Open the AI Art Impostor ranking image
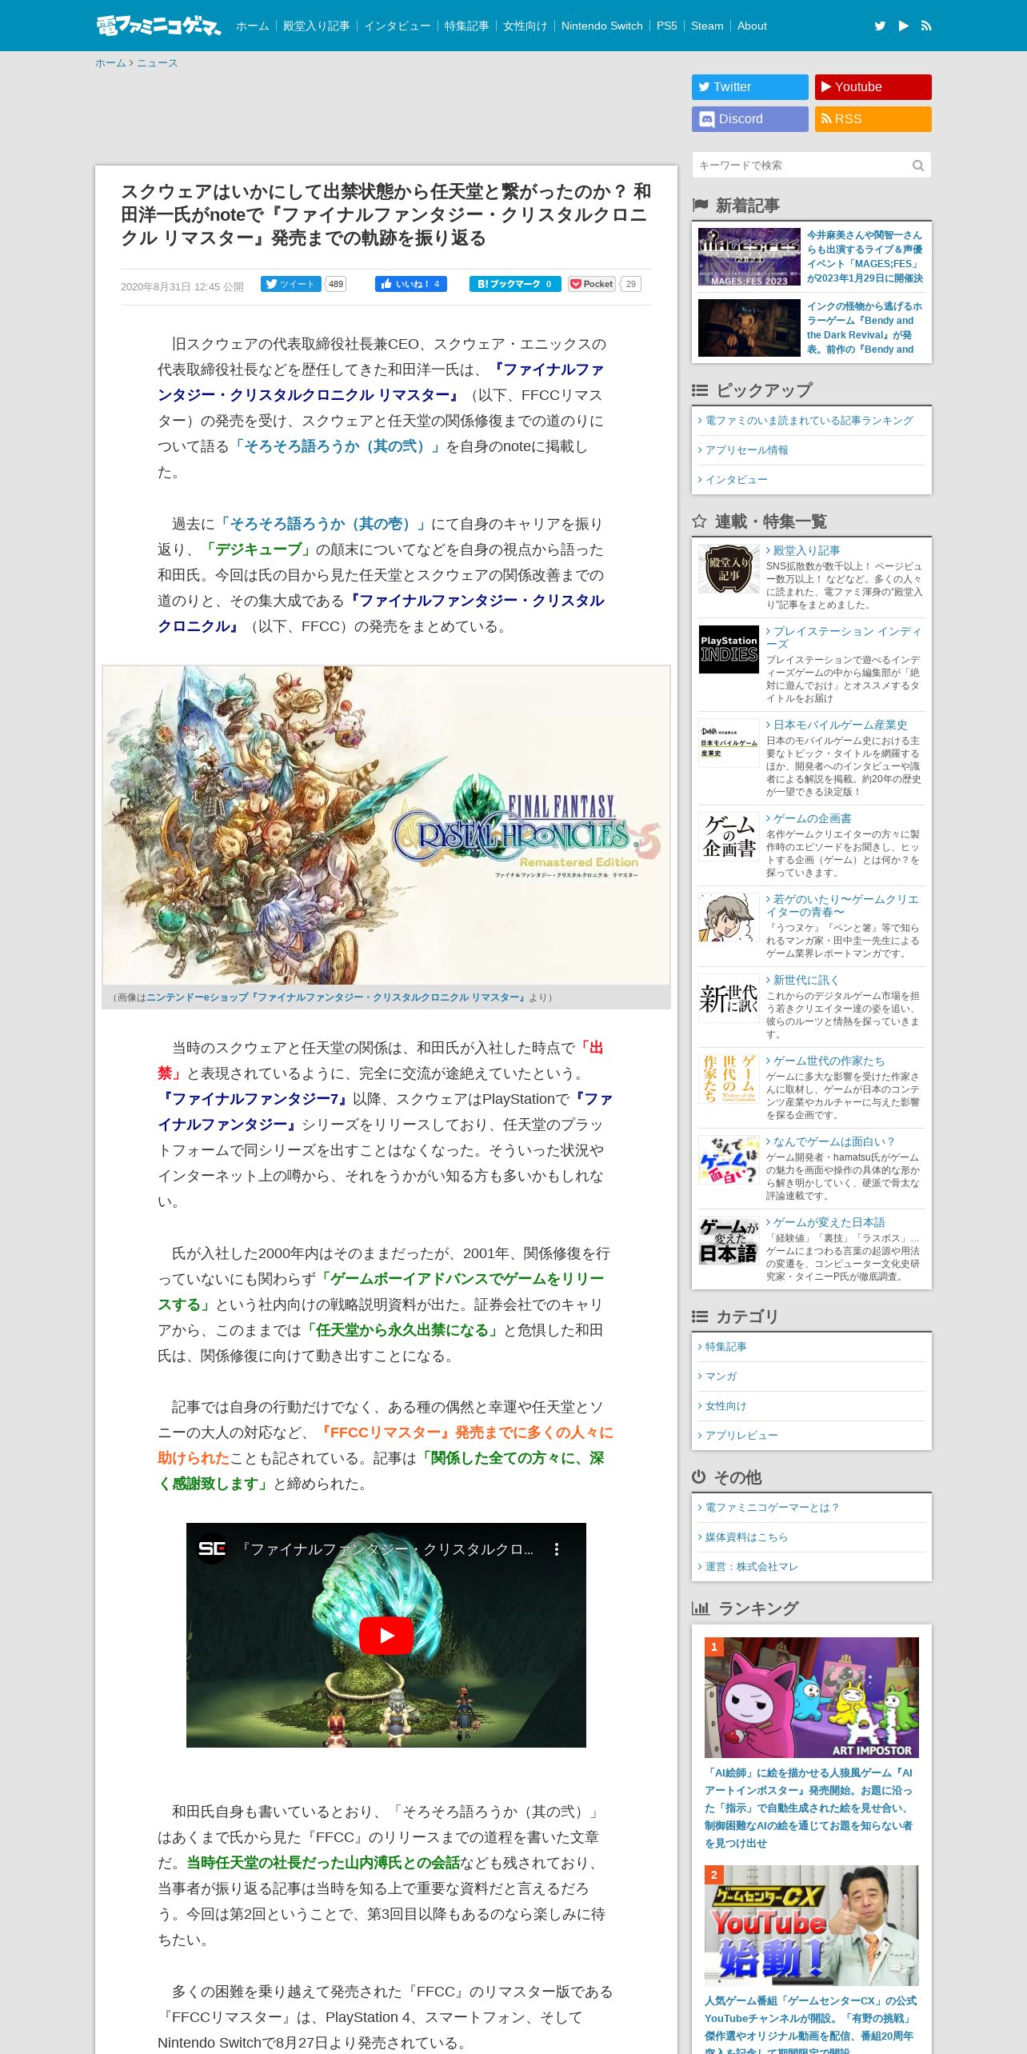Viewport: 1027px width, 2054px height. click(812, 1697)
